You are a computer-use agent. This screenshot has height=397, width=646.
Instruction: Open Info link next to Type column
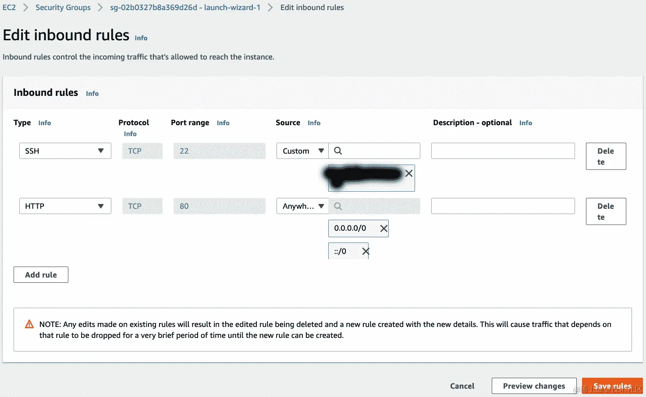[x=45, y=123]
